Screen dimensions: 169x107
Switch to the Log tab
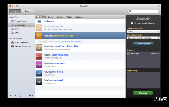(x=27, y=11)
